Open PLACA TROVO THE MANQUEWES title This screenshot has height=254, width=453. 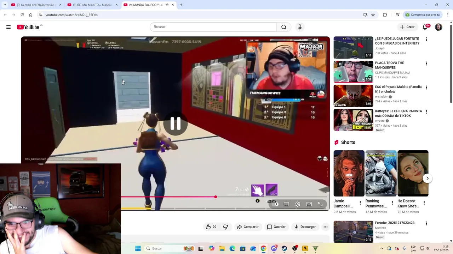coord(389,65)
